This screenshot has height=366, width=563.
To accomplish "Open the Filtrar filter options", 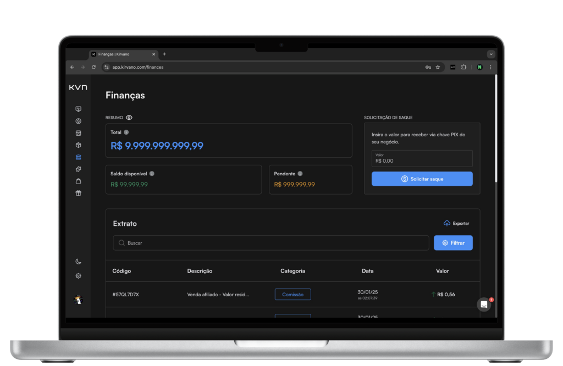I will pyautogui.click(x=453, y=243).
